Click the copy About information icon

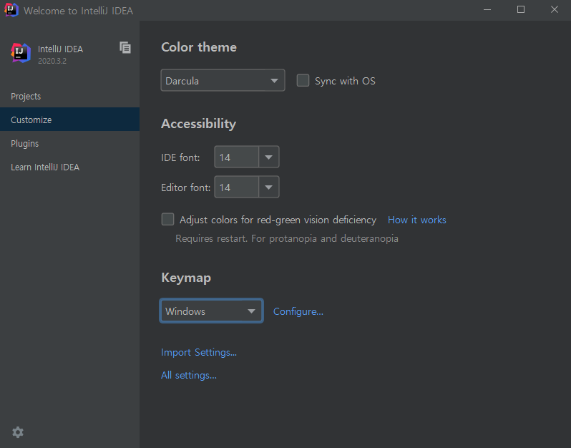point(125,48)
